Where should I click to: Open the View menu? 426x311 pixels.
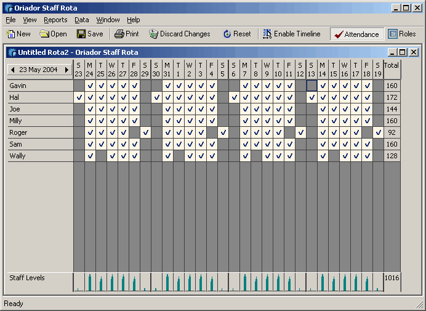30,20
